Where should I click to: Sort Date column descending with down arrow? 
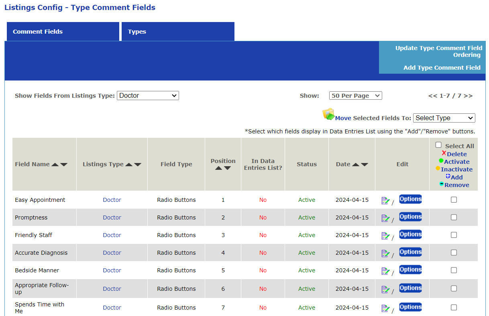click(365, 165)
